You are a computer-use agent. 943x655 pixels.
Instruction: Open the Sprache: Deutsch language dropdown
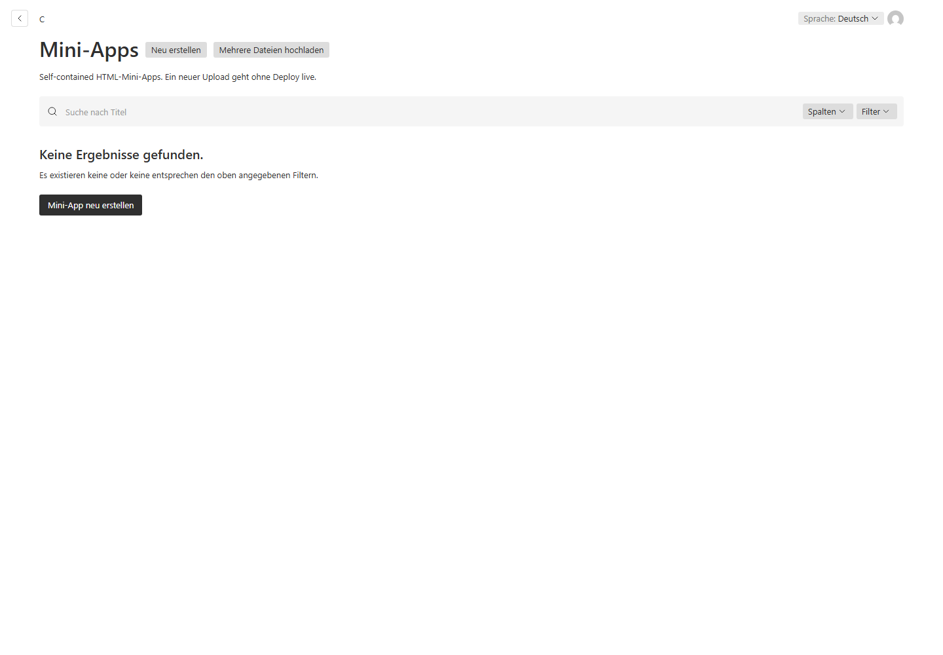pyautogui.click(x=841, y=18)
